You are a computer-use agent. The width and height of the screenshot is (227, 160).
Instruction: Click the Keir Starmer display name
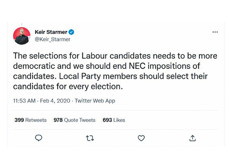[x=51, y=32]
